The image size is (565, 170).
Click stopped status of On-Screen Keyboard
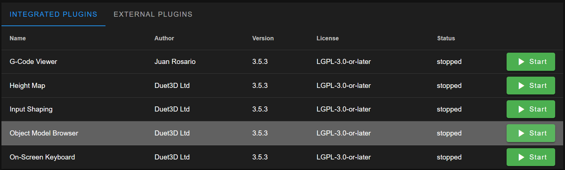tap(449, 157)
